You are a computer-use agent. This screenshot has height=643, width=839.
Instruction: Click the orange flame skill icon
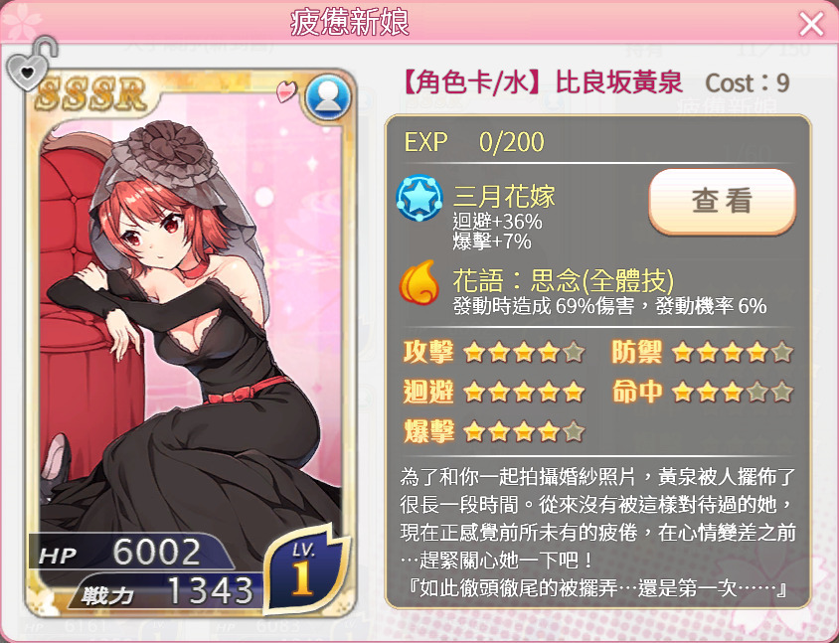click(x=419, y=282)
